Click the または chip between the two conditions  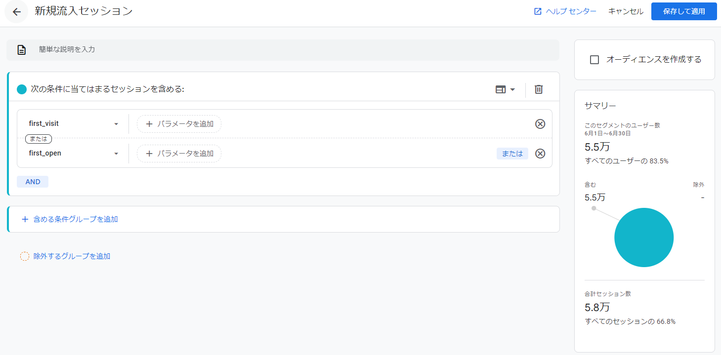[39, 139]
